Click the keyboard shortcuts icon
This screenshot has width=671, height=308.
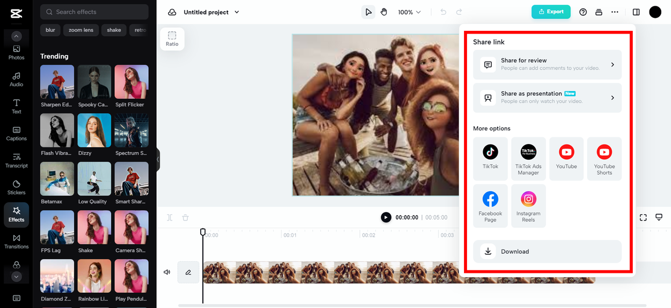[16, 298]
